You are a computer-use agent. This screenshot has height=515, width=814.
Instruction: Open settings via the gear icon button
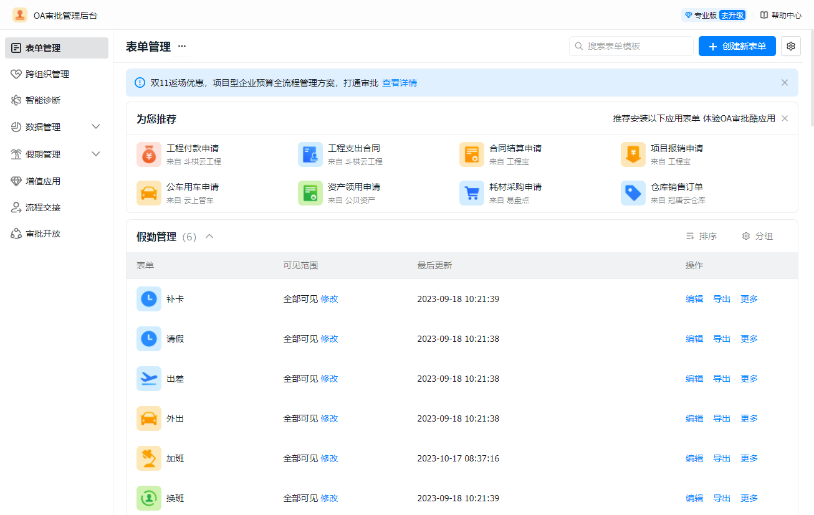coord(791,46)
